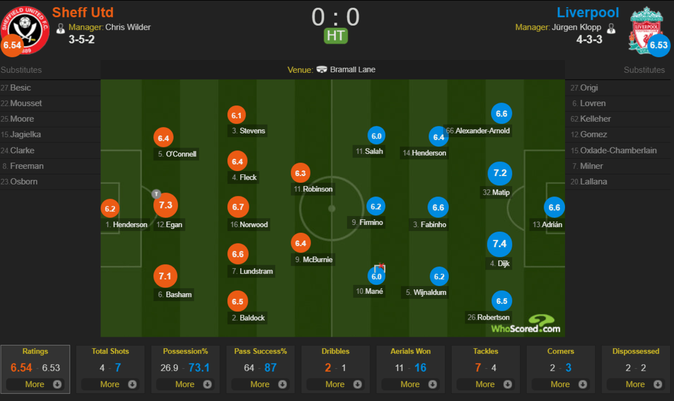Click Chris Wilder's manager silhouette icon
Image resolution: width=674 pixels, height=401 pixels.
pyautogui.click(x=61, y=27)
